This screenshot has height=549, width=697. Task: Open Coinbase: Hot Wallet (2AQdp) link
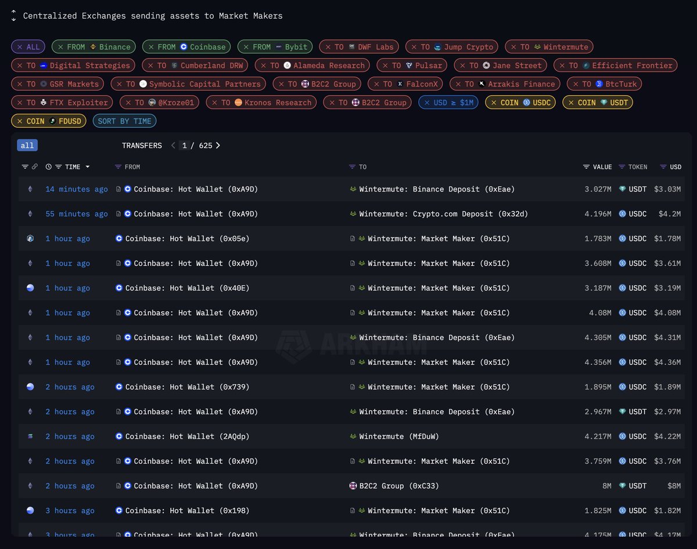tap(188, 436)
